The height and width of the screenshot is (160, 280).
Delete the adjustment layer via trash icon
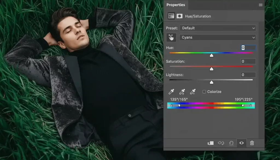[x=252, y=143]
